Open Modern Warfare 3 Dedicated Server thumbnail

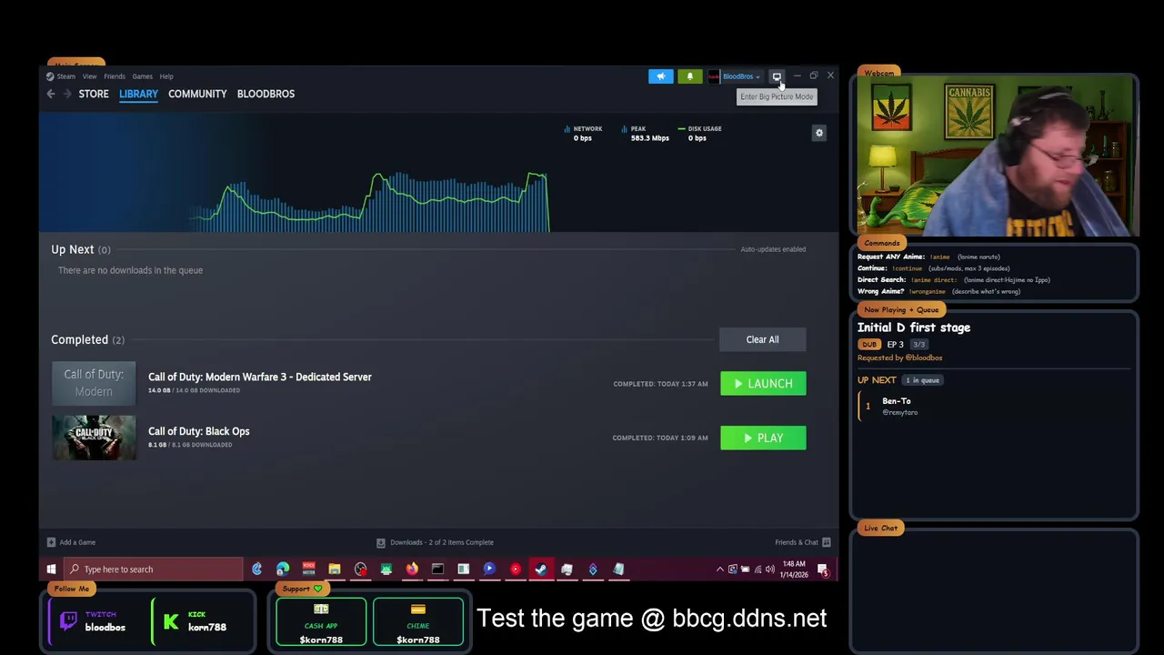94,383
